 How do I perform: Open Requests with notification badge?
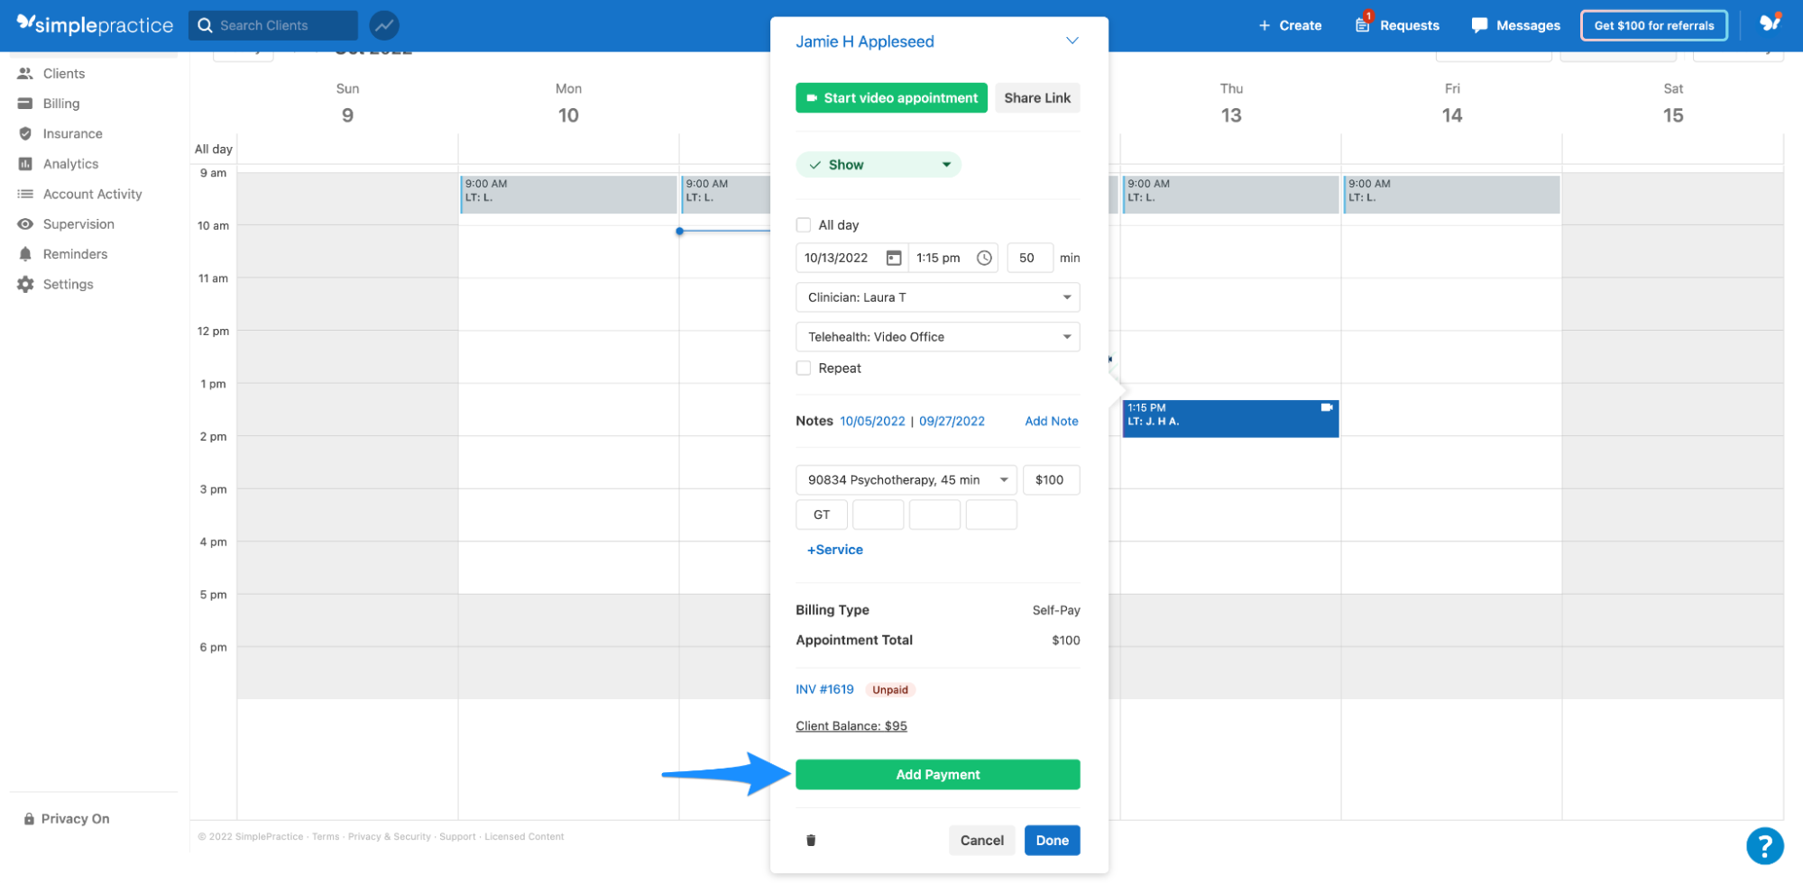pos(1397,24)
